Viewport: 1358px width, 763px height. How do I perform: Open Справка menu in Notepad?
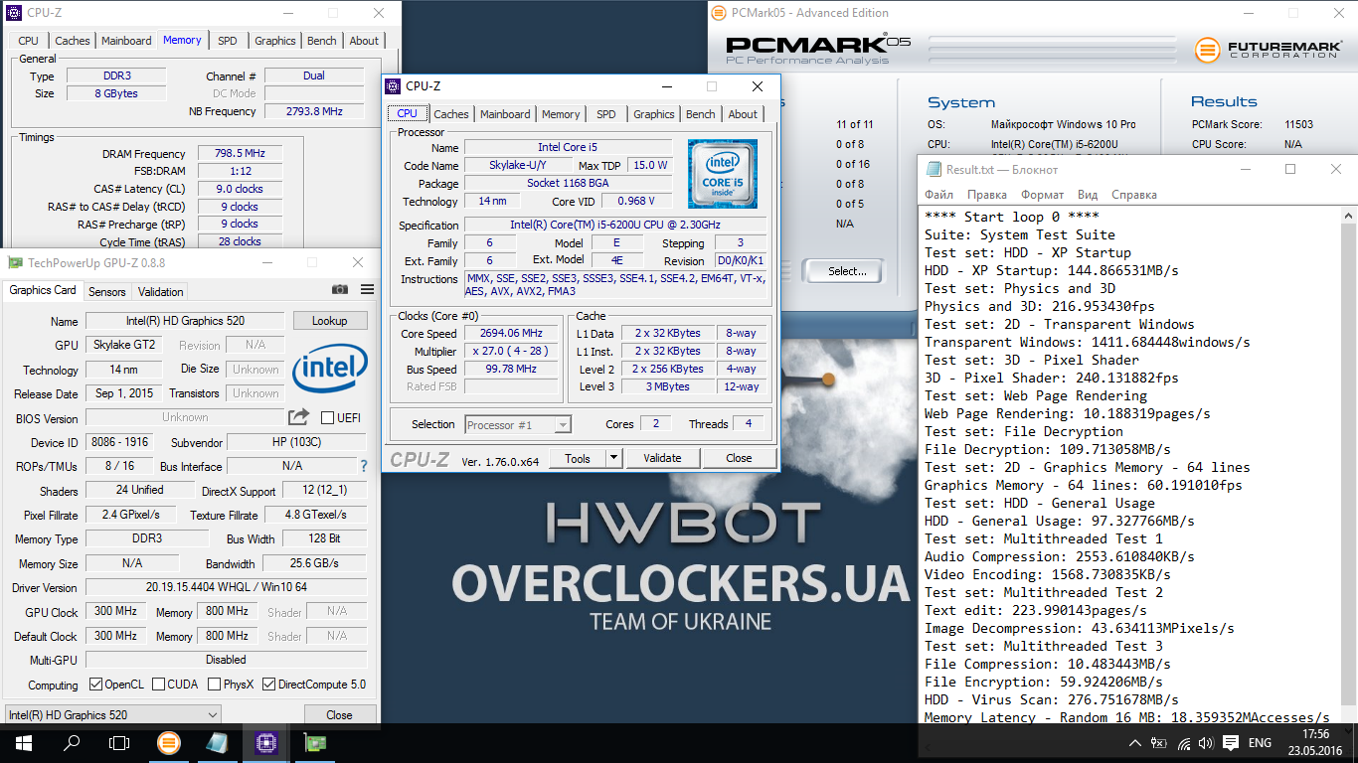(1134, 195)
